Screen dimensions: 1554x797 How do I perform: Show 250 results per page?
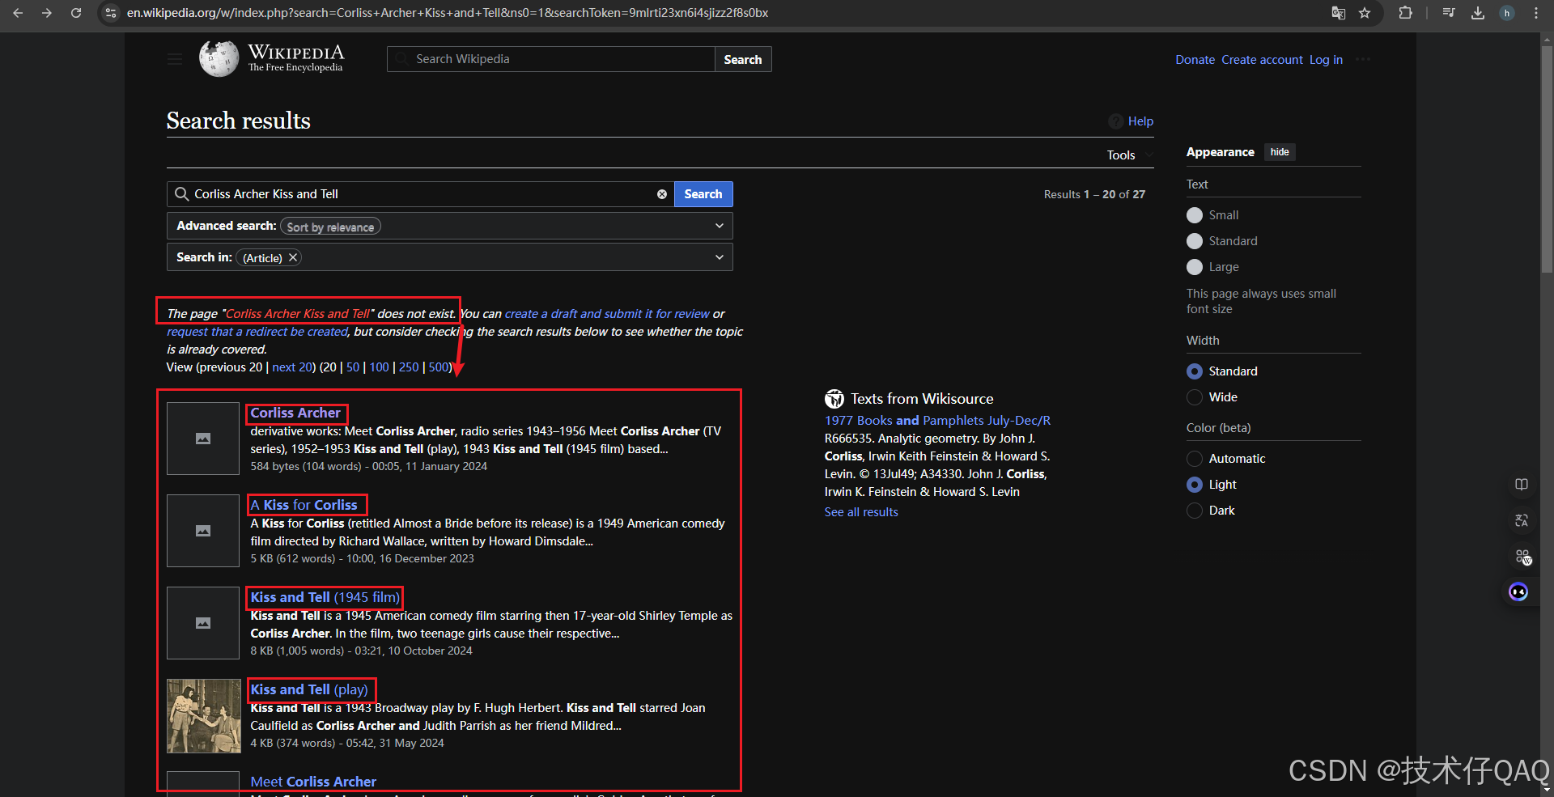(409, 367)
